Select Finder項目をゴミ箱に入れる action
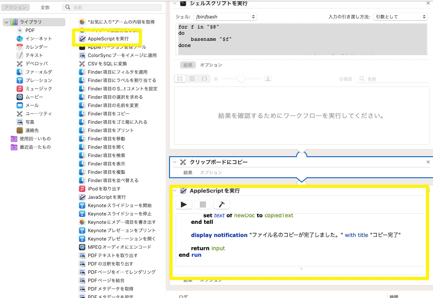 (x=117, y=122)
